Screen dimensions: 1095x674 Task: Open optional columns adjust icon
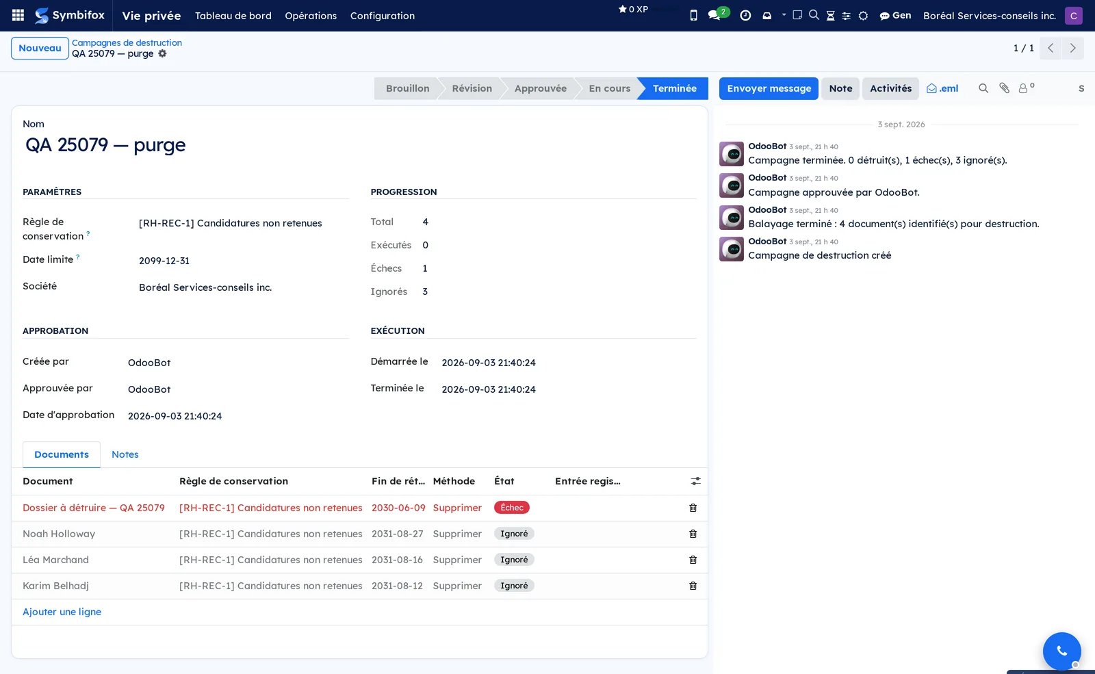point(695,482)
